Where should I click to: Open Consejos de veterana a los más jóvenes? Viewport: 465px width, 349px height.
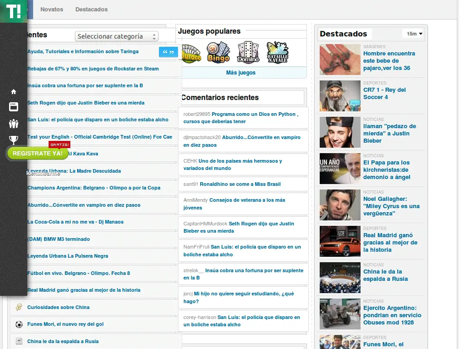point(234,204)
